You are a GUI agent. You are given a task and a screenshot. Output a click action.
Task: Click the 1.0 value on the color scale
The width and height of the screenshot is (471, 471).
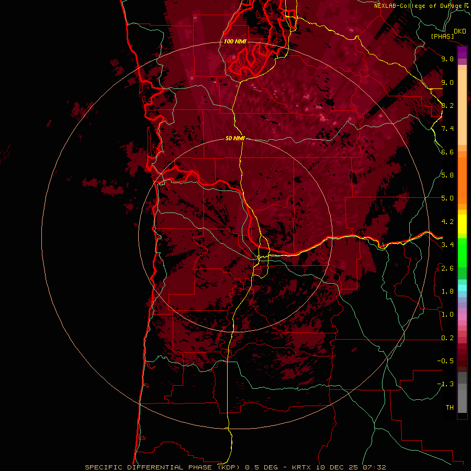tap(447, 315)
